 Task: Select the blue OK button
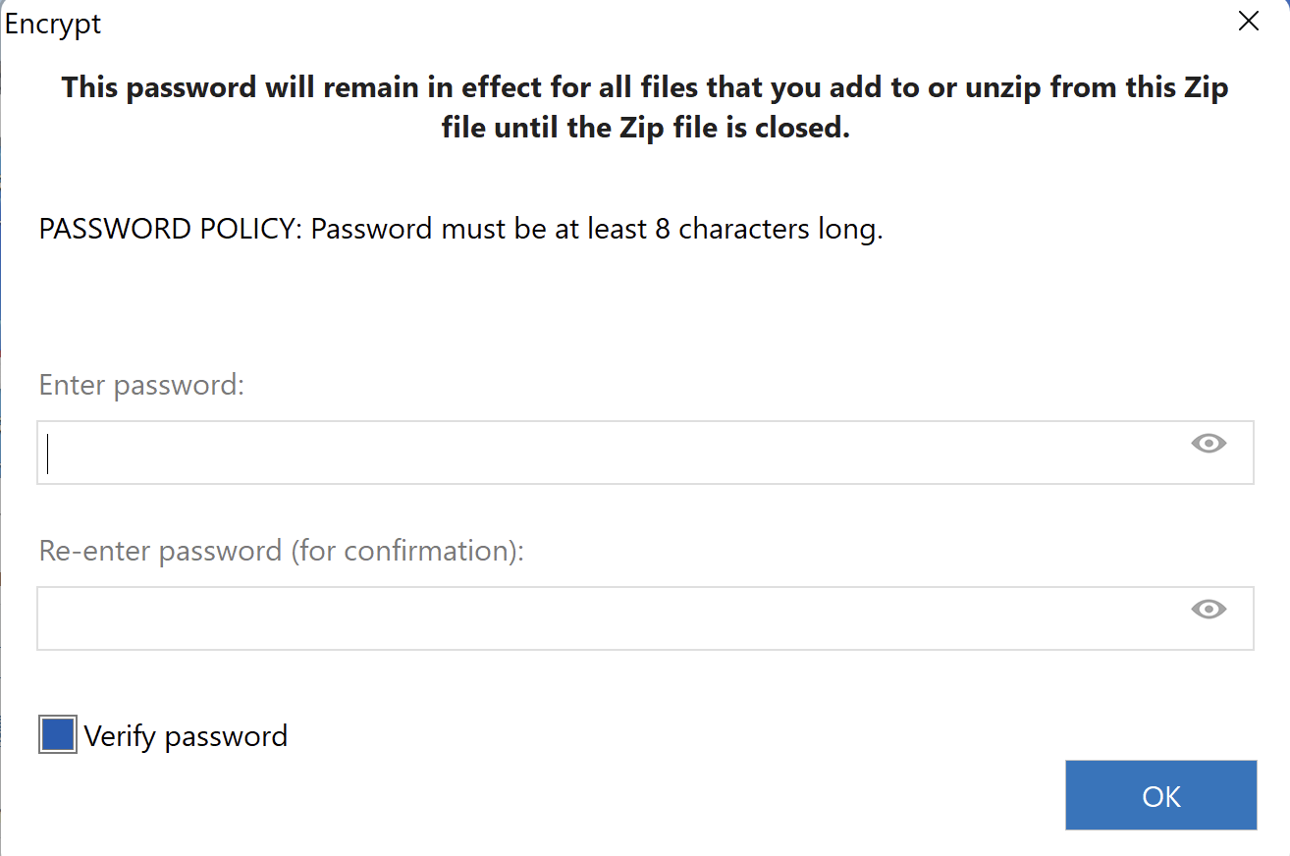coord(1160,795)
